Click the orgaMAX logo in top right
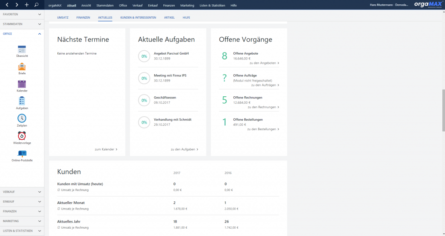The height and width of the screenshot is (236, 445). click(428, 4)
